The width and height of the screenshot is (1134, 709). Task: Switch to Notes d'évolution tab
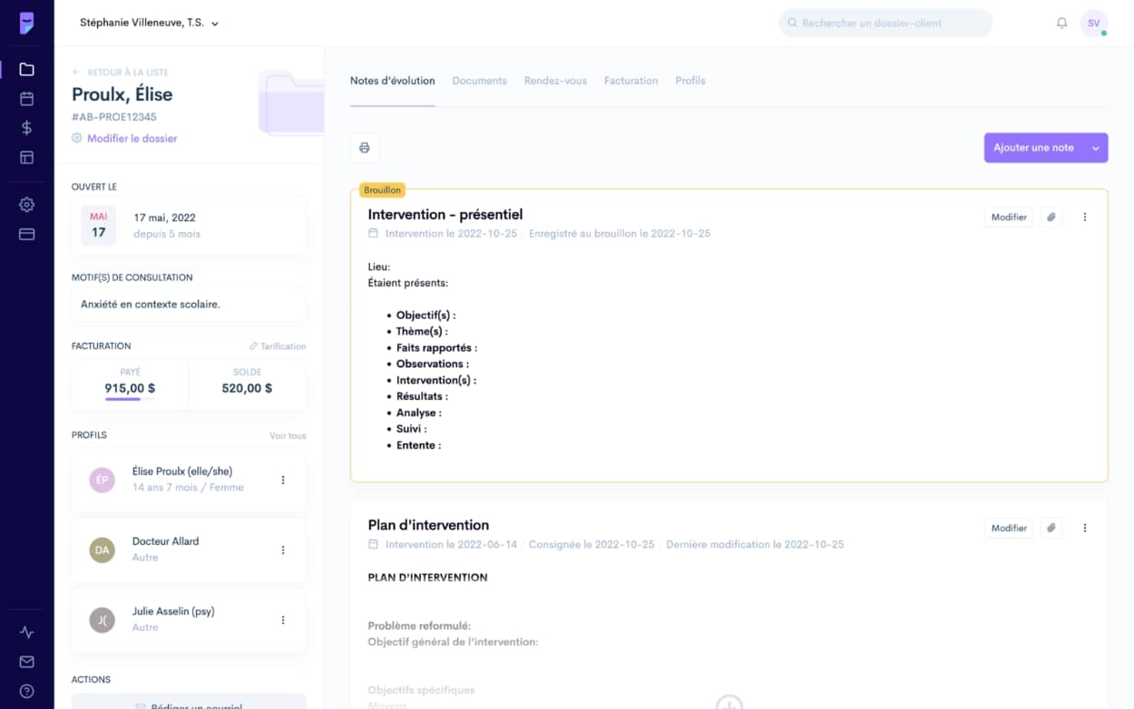click(x=393, y=81)
